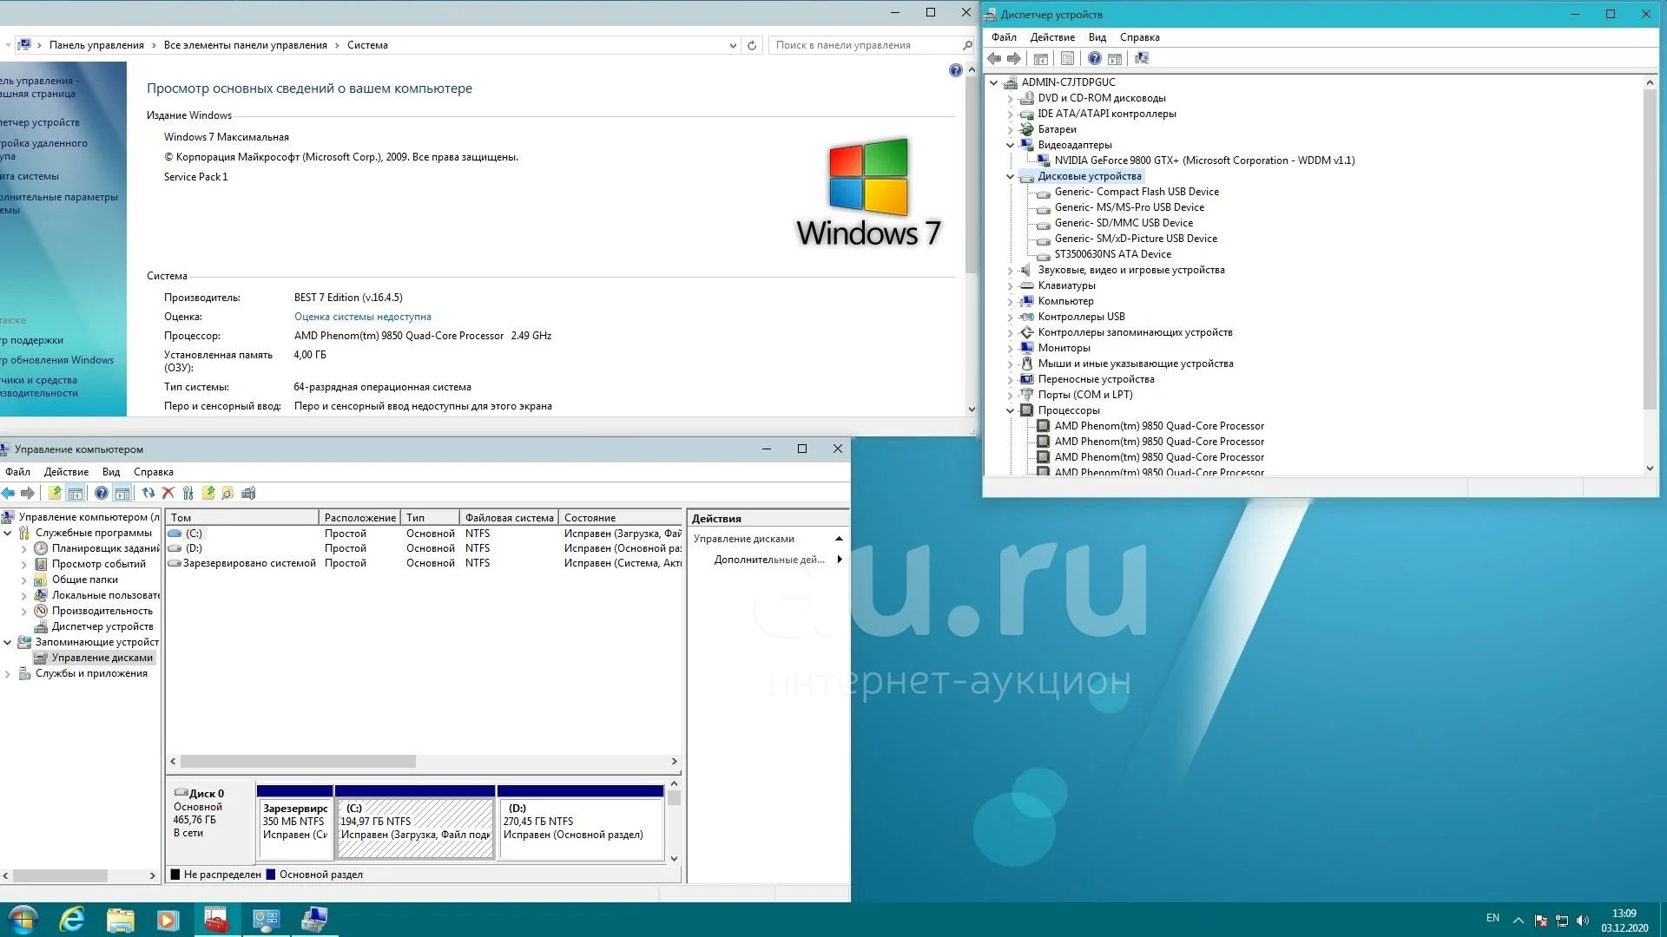Click EN language indicator on taskbar

(x=1492, y=918)
